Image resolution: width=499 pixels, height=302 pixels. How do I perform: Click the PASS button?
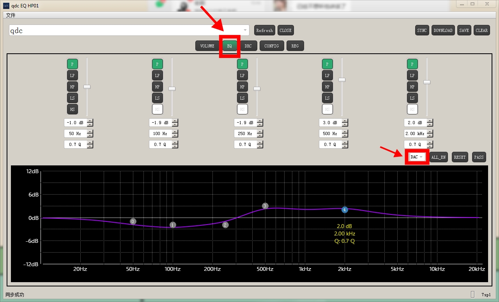(x=479, y=157)
